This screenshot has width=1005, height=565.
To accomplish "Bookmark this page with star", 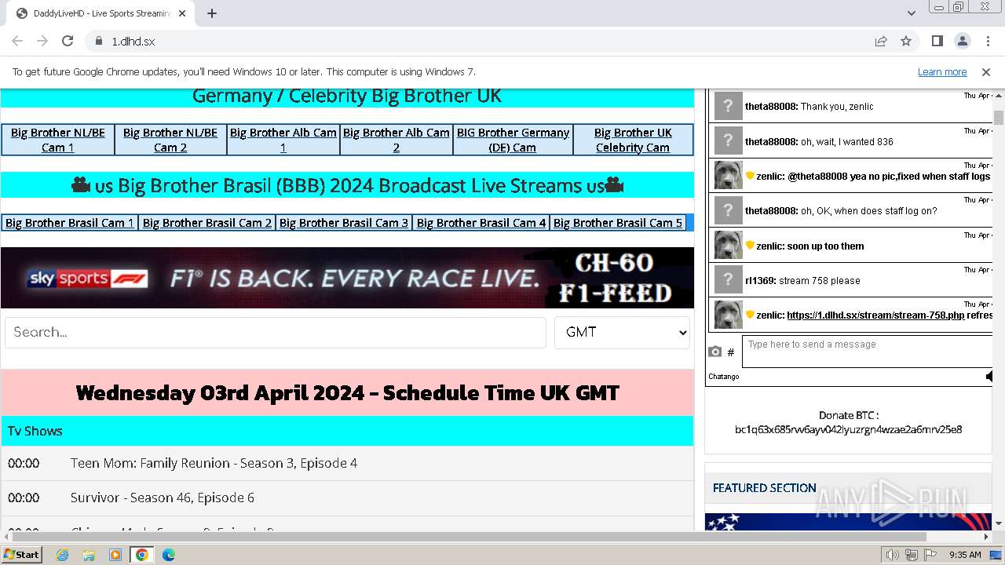I will 906,41.
